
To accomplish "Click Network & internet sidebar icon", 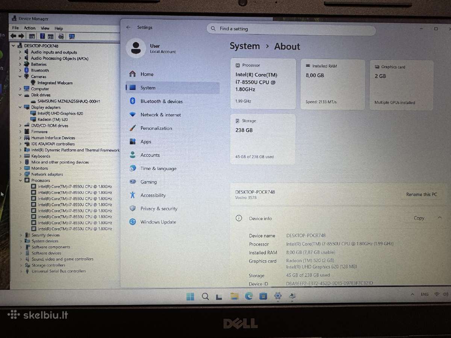I will pyautogui.click(x=132, y=115).
